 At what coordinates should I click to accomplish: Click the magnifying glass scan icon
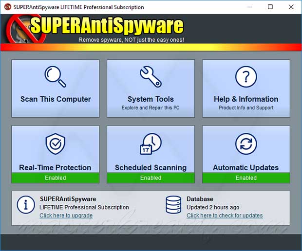point(55,76)
